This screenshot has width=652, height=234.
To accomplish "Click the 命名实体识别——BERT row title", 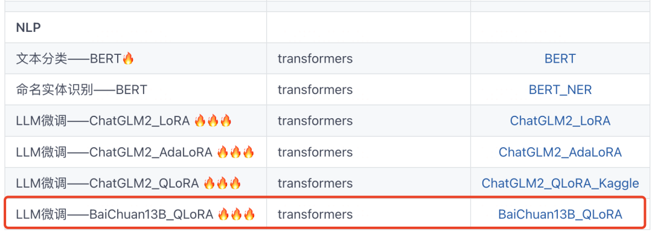I will (x=81, y=90).
